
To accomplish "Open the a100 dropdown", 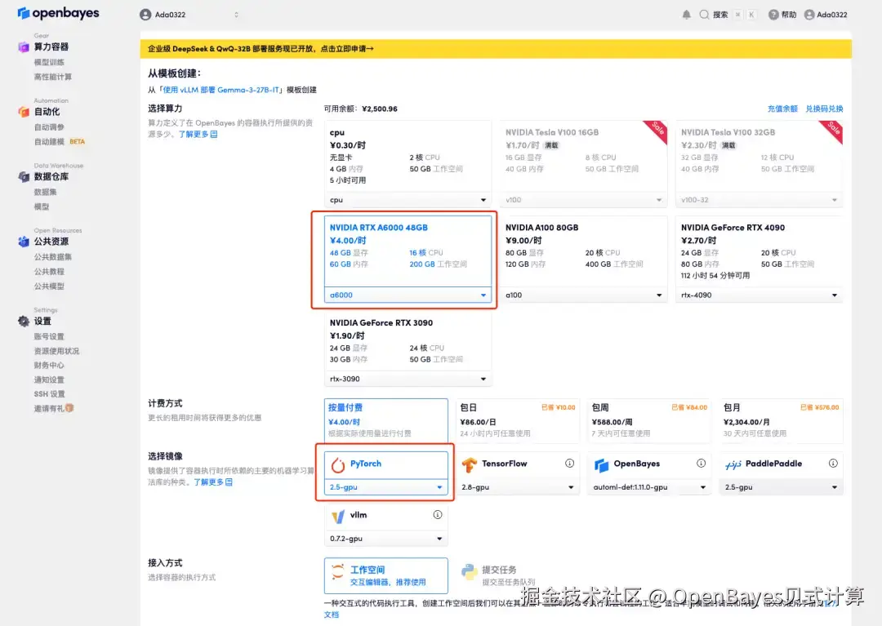I will coord(583,295).
